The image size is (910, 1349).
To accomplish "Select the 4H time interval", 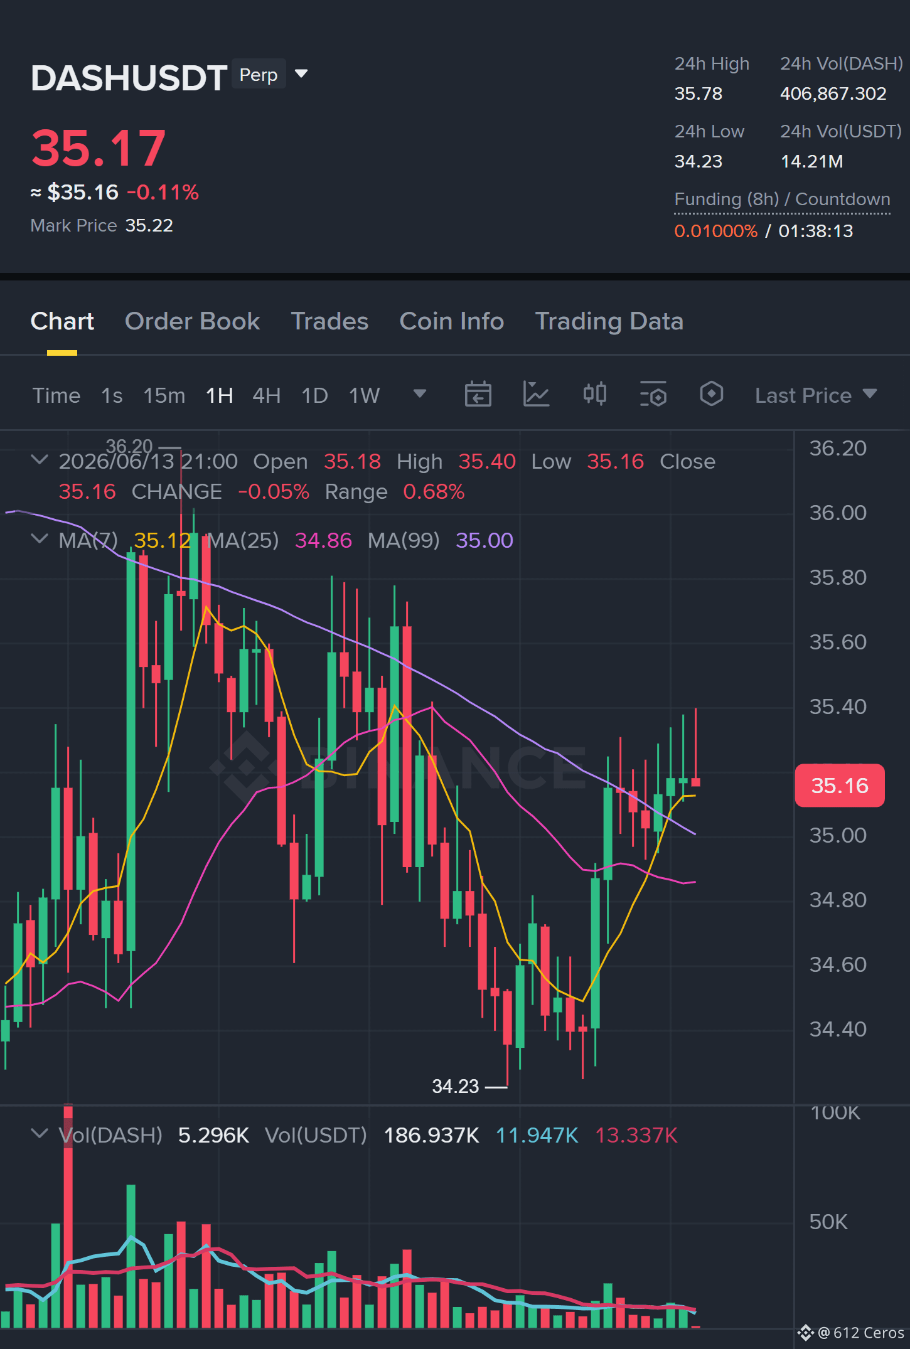I will (266, 395).
